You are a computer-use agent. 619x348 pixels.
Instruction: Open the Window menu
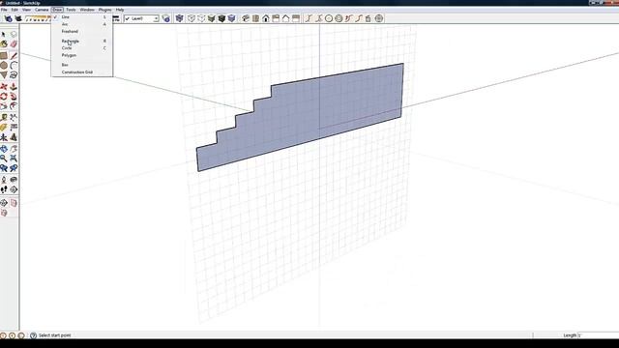click(87, 10)
